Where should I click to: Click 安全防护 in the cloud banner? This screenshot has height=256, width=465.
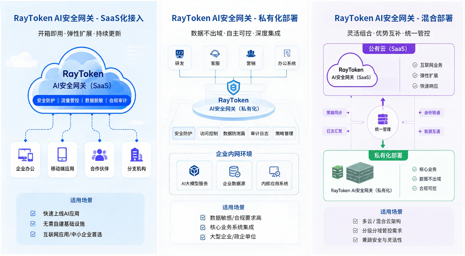(46, 100)
